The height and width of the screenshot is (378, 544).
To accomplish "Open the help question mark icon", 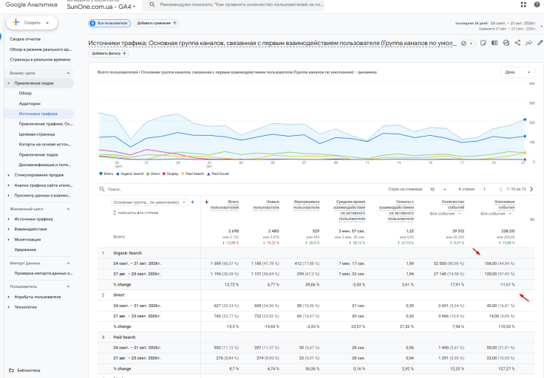I will (537, 4).
